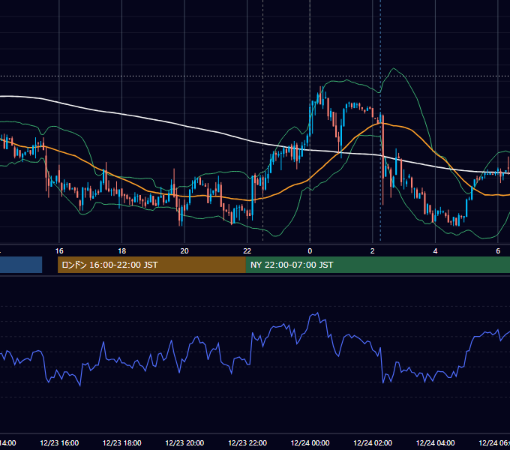Viewport: 510px width, 450px height.
Task: Click the 12/23 18:00 time axis label
Action: coord(122,442)
